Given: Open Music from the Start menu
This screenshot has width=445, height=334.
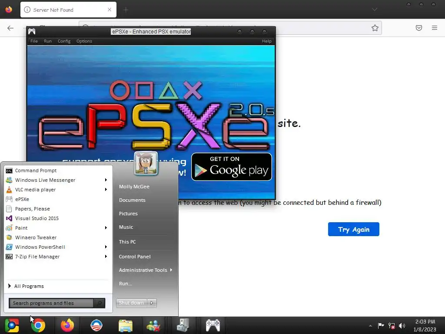Looking at the screenshot, I should [x=126, y=227].
